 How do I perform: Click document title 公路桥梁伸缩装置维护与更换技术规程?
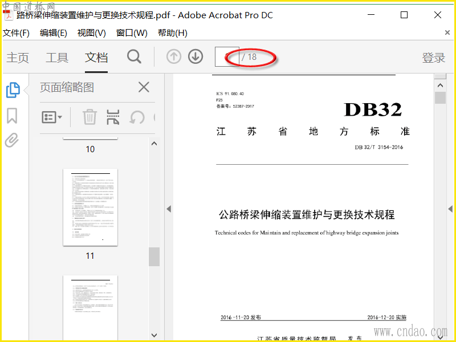point(307,215)
